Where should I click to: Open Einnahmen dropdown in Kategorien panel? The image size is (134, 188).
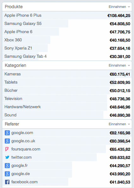pyautogui.click(x=119, y=66)
